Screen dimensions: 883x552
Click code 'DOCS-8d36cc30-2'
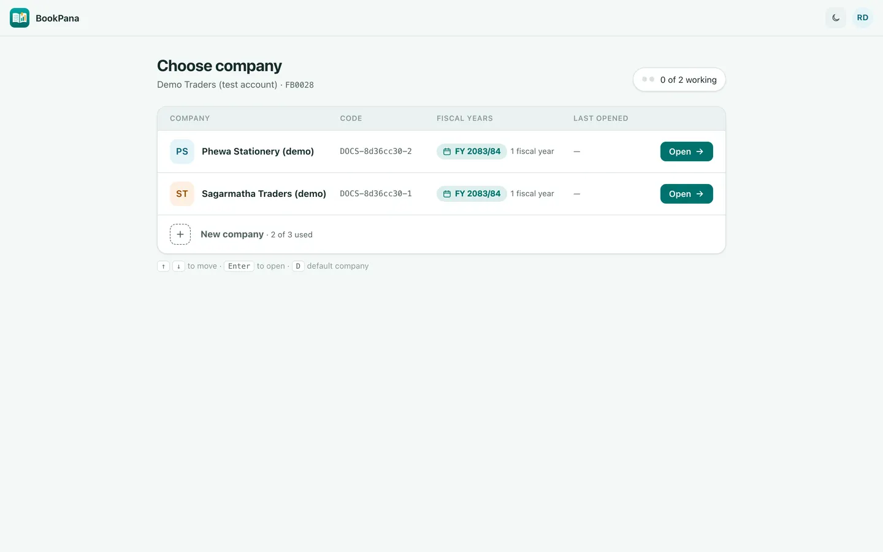pos(376,151)
